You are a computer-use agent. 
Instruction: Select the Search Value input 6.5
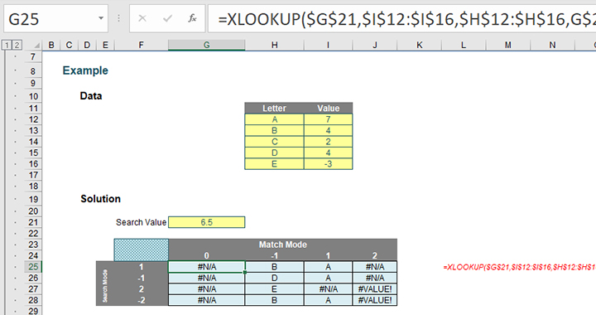206,222
